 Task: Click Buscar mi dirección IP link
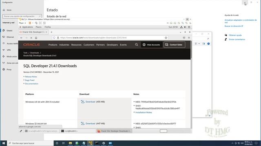pos(234,26)
